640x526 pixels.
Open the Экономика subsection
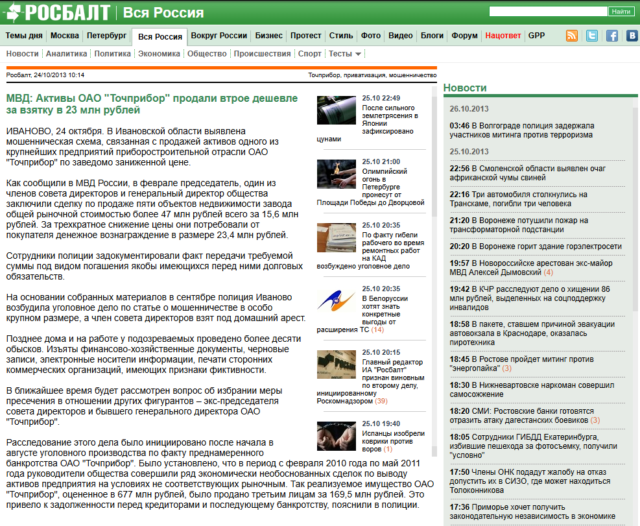[x=159, y=53]
